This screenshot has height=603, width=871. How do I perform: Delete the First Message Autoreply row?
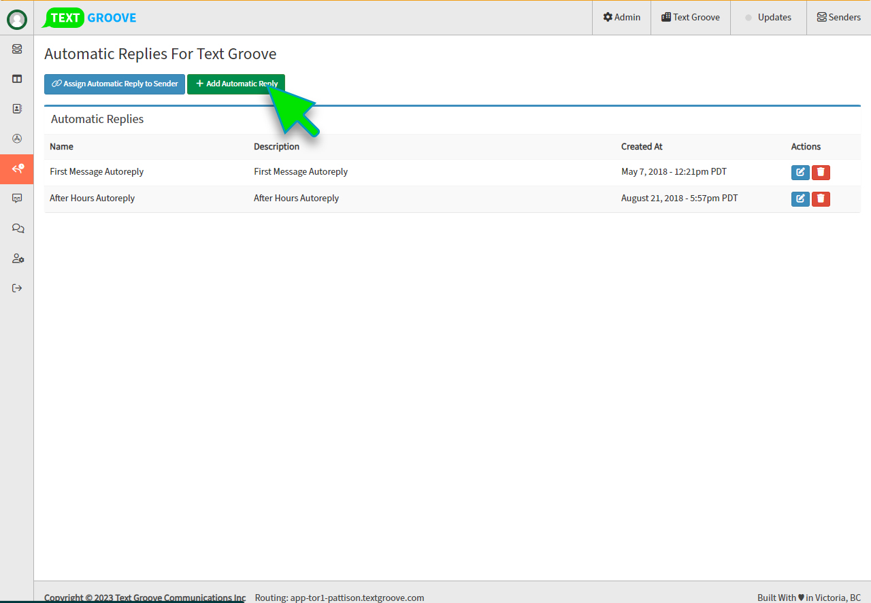[821, 172]
